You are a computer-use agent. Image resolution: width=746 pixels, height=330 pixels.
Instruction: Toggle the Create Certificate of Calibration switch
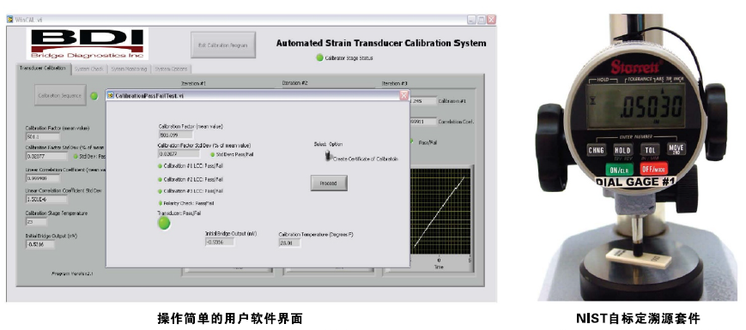pos(328,156)
